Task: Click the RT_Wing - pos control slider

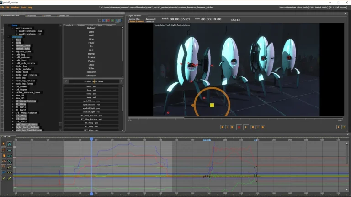Action: (91, 123)
